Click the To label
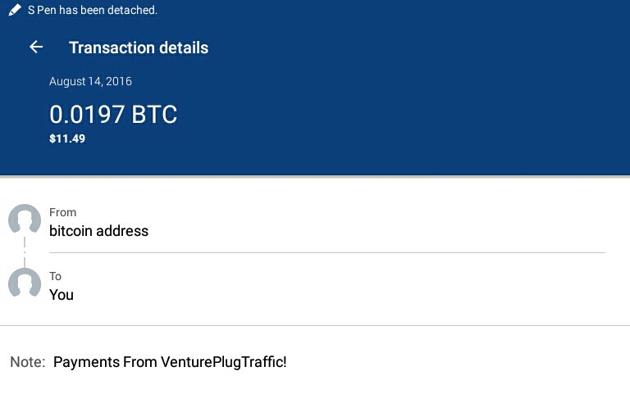Viewport: 630px width, 412px height. click(55, 276)
